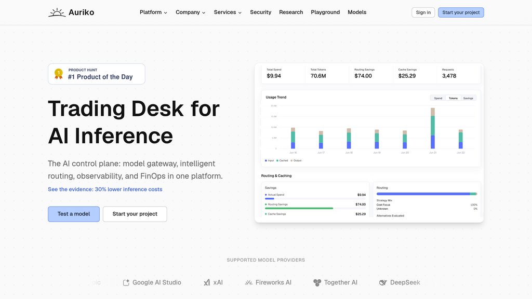Click the DeepSeek whale logo icon
532x299 pixels.
(383, 282)
